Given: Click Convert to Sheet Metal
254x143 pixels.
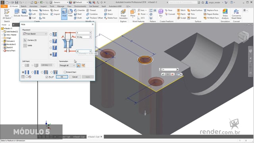Looking at the screenshot, I should (237, 14).
